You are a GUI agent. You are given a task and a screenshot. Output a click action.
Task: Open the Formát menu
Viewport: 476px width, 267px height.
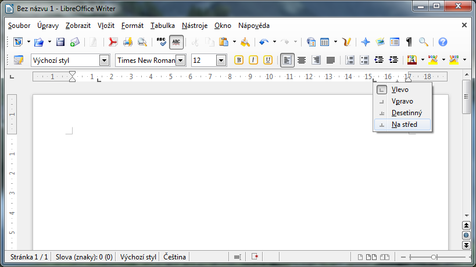(x=133, y=26)
